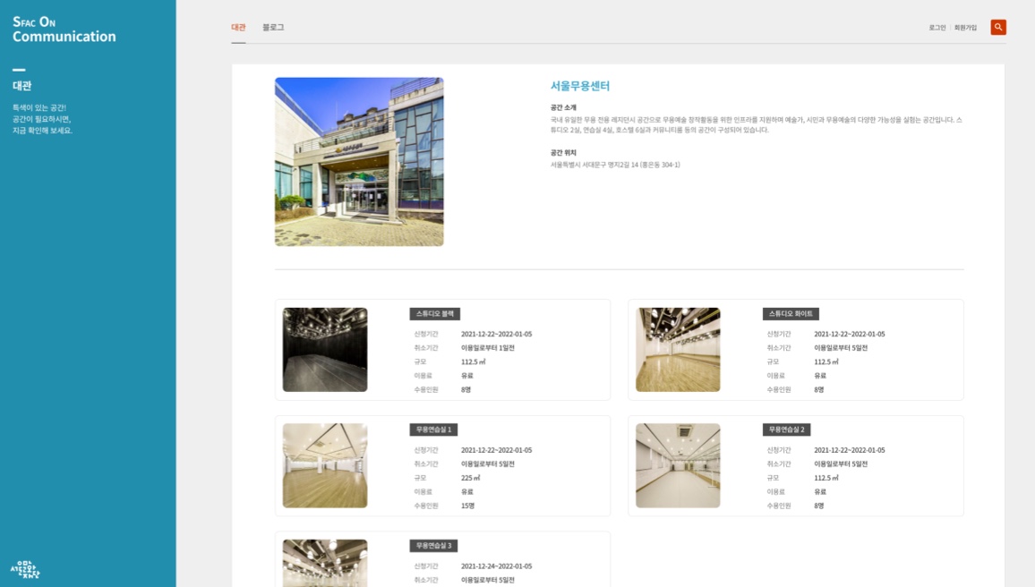Screen dimensions: 1035x587
Task: Click 이용일로부터 5일전 in 무용연습실 1 card
Action: (488, 464)
